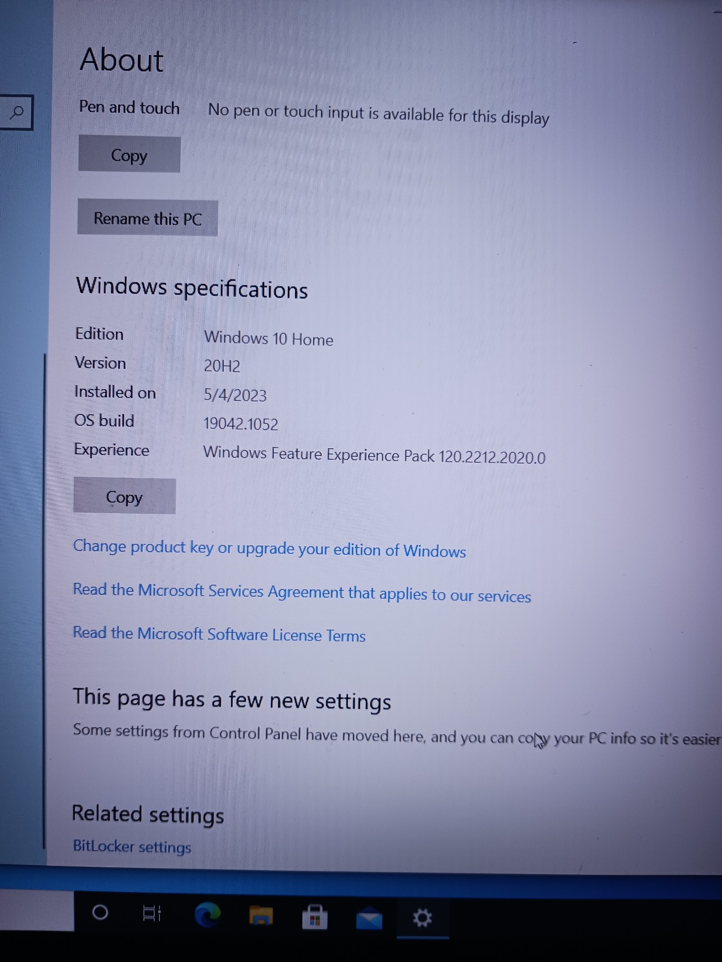Open Change product key or upgrade link
This screenshot has width=722, height=962.
(x=269, y=549)
